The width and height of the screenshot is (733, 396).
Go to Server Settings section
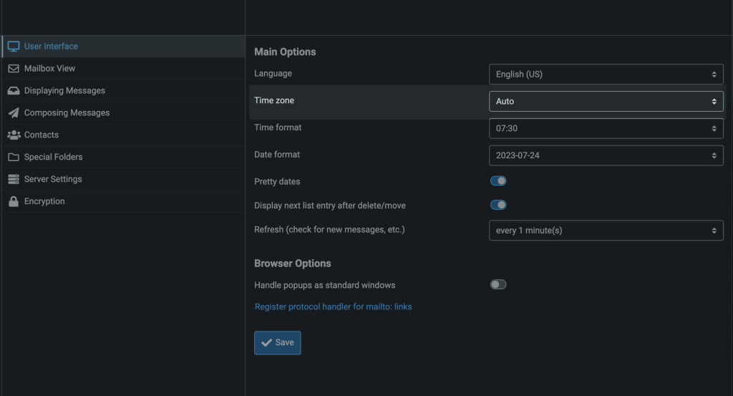[53, 180]
